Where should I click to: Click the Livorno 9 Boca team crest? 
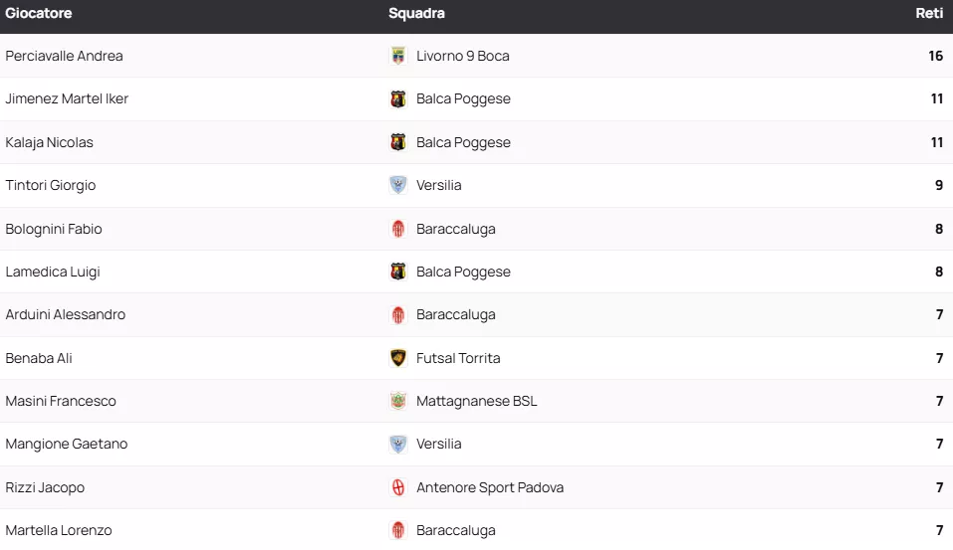click(398, 57)
